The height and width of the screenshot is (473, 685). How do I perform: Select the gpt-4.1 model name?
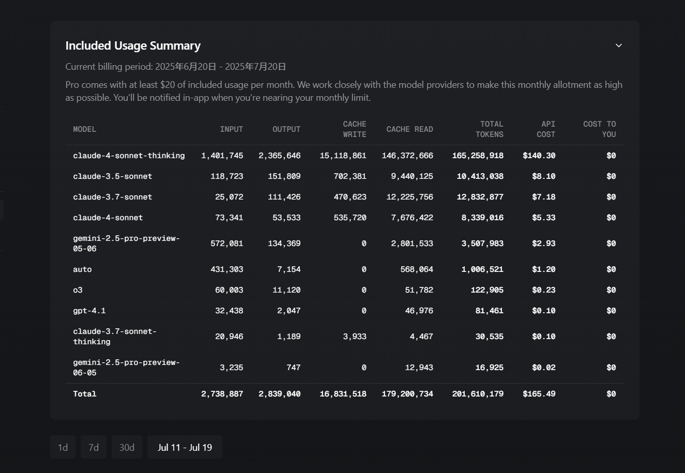(89, 311)
